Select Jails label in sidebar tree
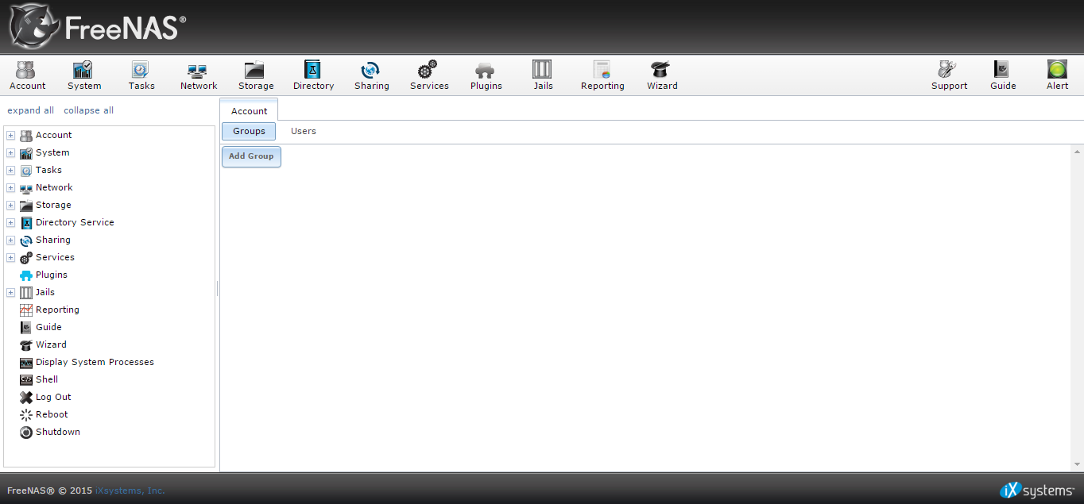 [45, 292]
